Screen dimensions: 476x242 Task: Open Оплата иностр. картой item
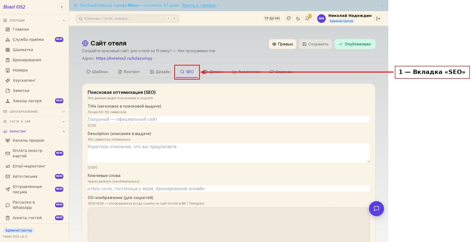[x=34, y=153]
